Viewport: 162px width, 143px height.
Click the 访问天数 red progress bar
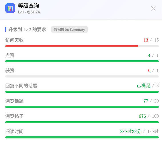[82, 46]
